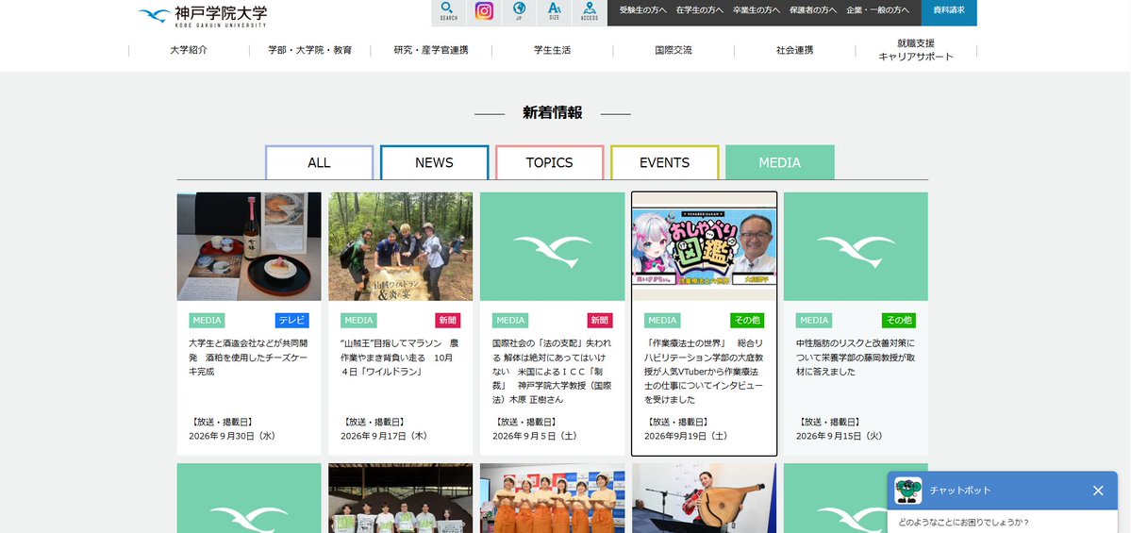Click その他 tag on 中性脂肪 article
This screenshot has width=1131, height=533.
tap(899, 320)
